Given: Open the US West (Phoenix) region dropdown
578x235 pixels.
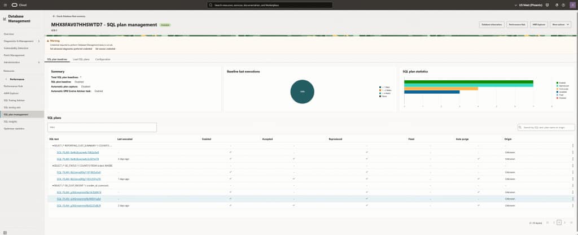Looking at the screenshot, I should (529, 5).
